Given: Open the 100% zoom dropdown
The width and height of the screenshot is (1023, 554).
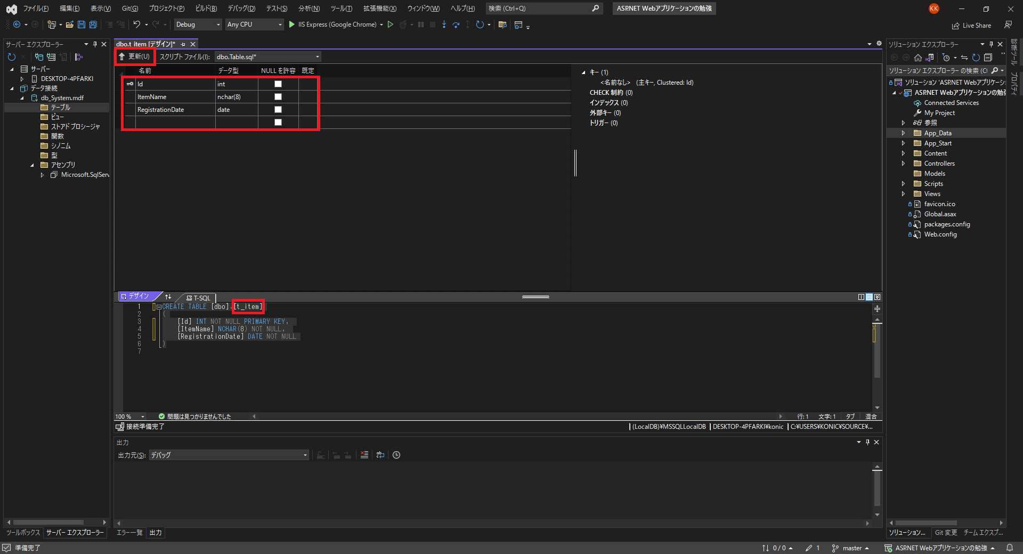Looking at the screenshot, I should (x=130, y=417).
